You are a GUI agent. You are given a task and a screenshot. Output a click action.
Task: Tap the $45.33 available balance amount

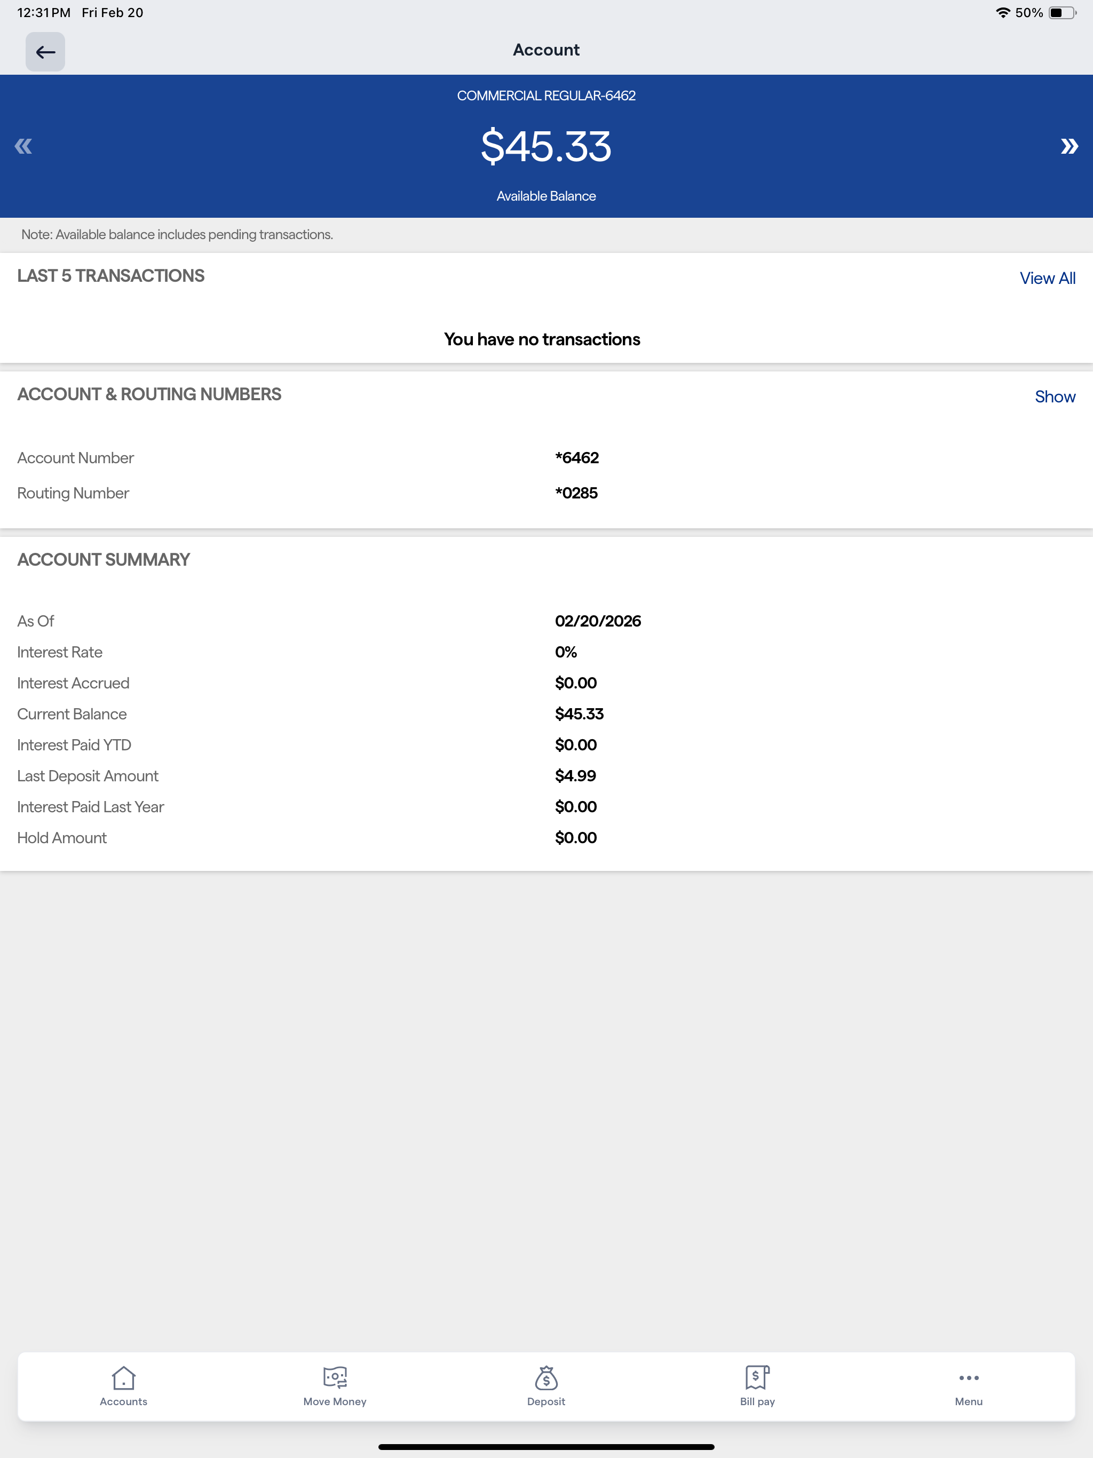[546, 146]
